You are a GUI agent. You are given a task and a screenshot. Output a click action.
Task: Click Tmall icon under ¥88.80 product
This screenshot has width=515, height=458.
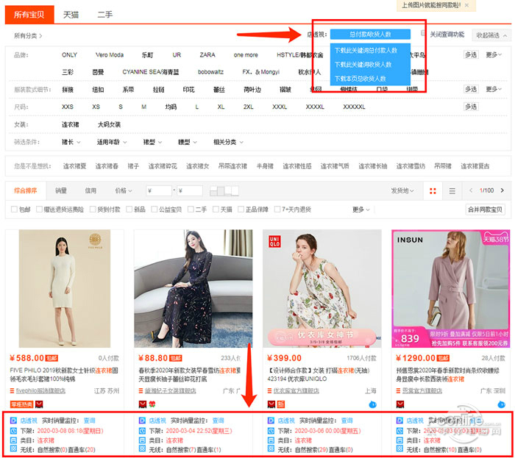[x=143, y=404]
